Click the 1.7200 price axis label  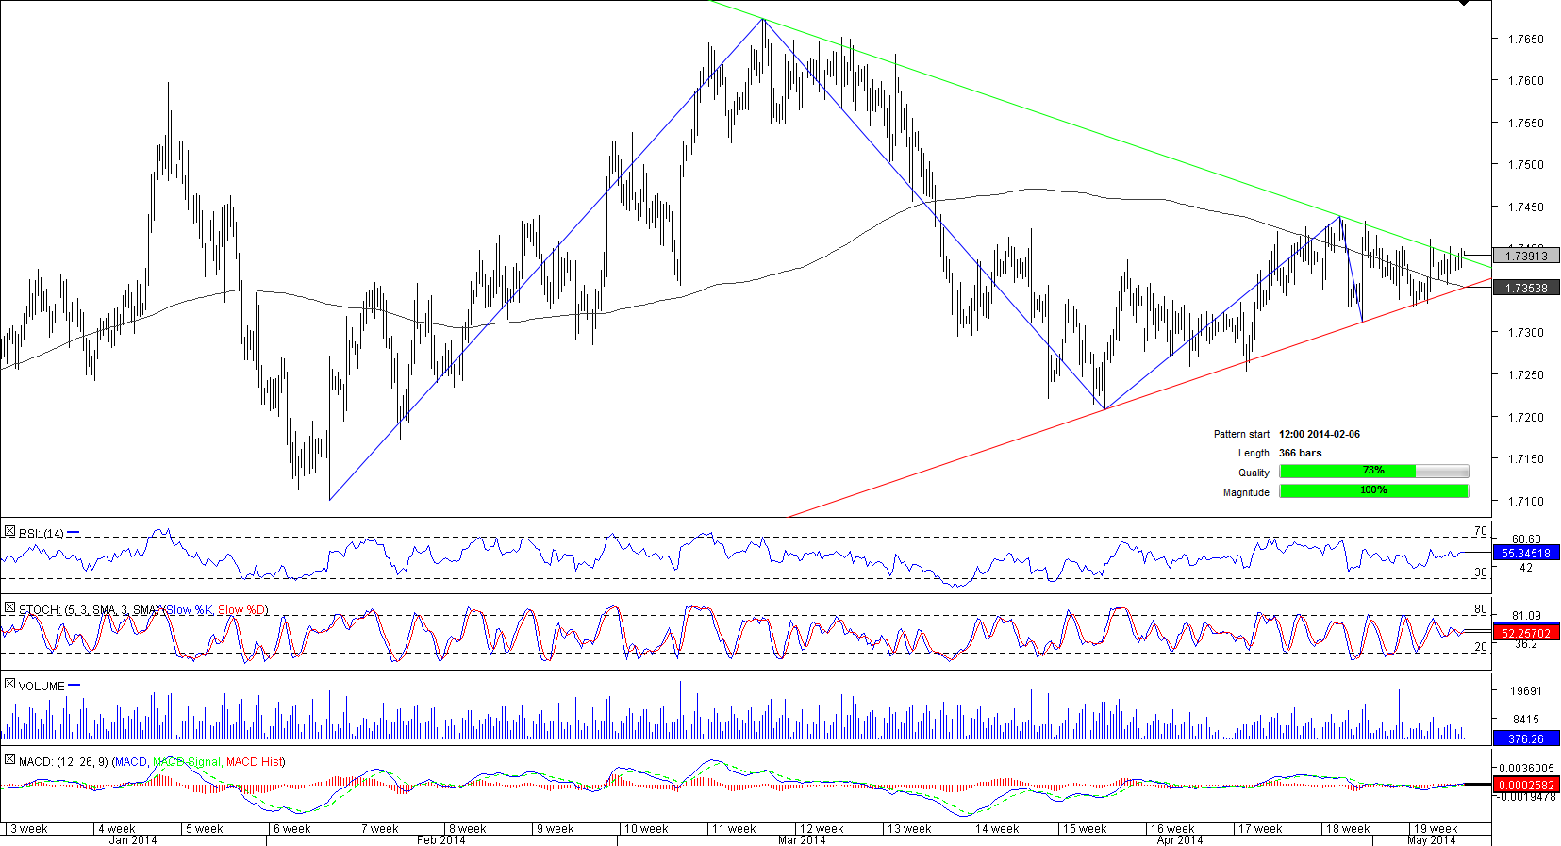click(1526, 418)
